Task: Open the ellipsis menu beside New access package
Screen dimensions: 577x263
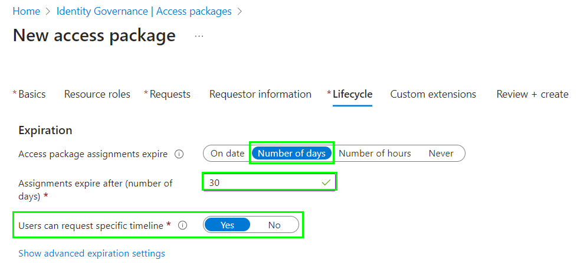Action: 199,36
